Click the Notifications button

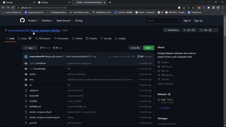(x=172, y=30)
